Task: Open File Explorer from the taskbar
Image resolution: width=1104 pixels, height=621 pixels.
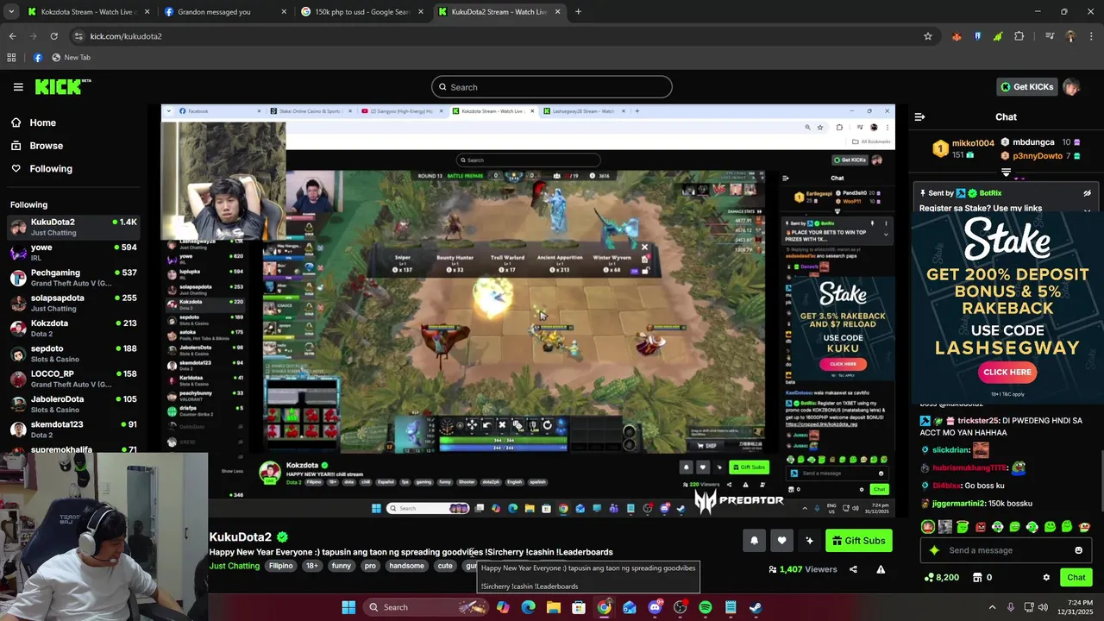Action: point(554,607)
